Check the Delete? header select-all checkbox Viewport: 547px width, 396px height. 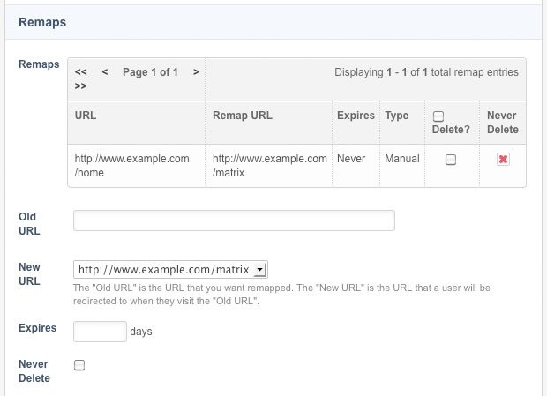coord(438,116)
